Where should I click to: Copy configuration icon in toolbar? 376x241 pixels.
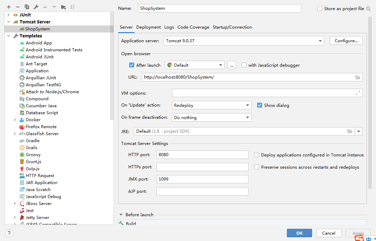coord(27,7)
